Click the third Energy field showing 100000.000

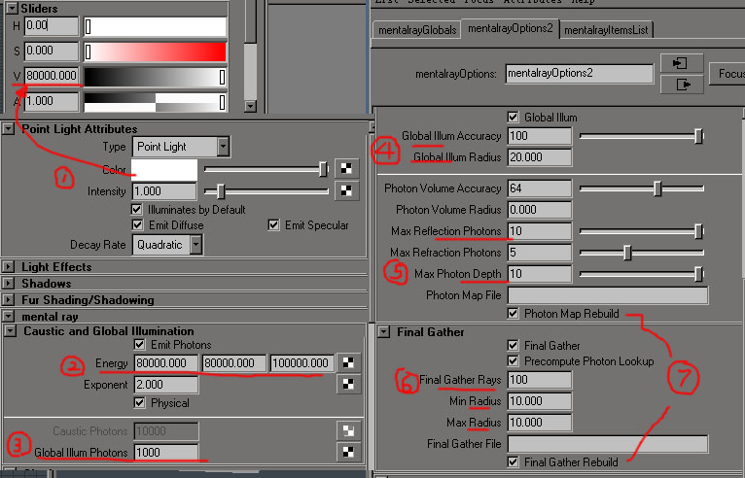pos(302,363)
